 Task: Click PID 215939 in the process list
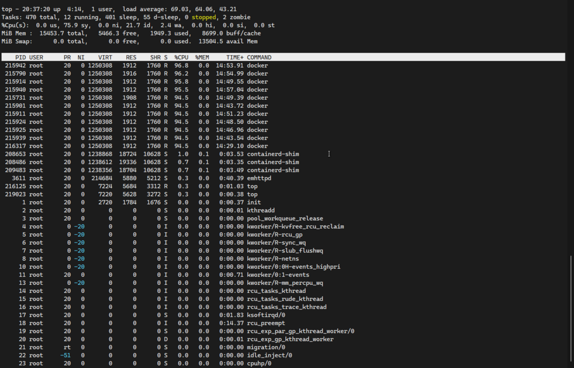(15, 138)
